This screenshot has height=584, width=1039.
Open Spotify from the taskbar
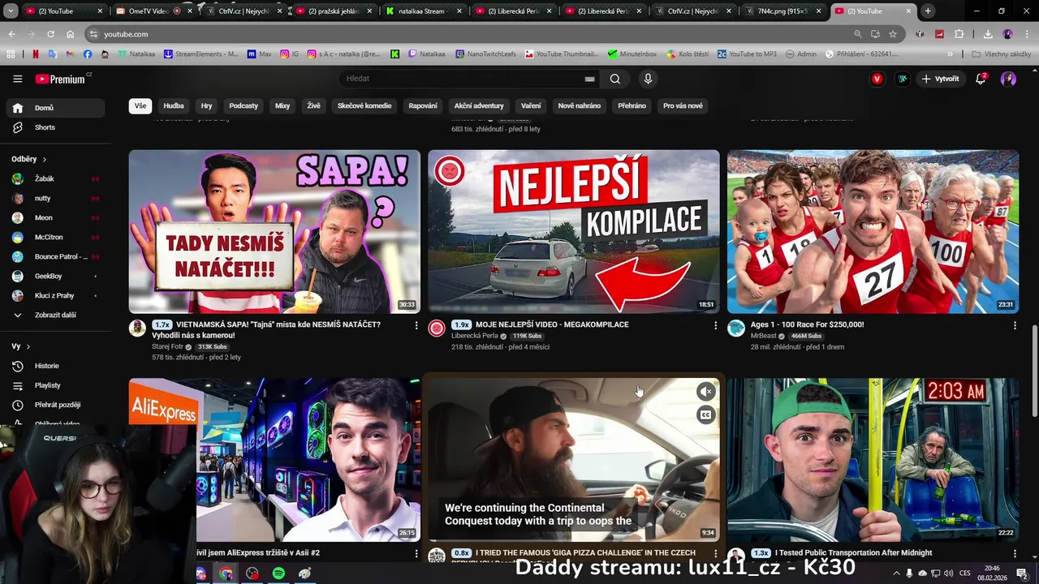click(278, 573)
